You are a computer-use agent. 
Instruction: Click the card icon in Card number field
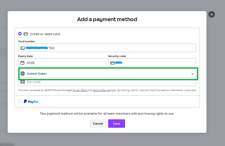pyautogui.click(x=22, y=48)
